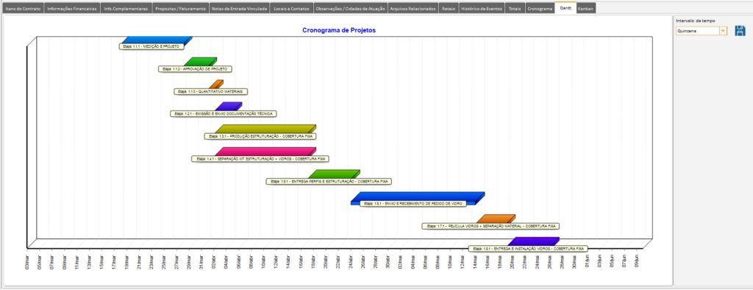This screenshot has width=753, height=290.
Task: Click the orange QUANTITATIVO MATERIAIS bar
Action: 216,84
